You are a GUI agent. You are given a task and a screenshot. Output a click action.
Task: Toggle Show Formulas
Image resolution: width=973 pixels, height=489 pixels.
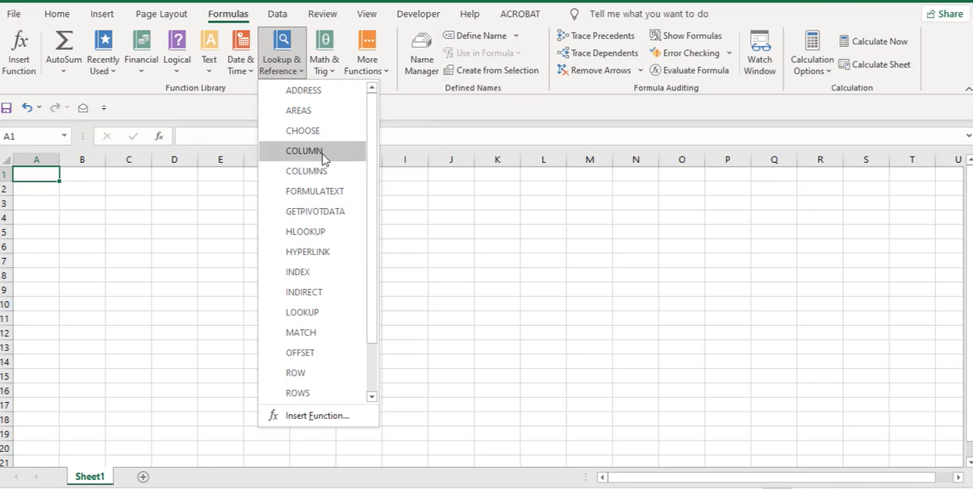pos(686,36)
